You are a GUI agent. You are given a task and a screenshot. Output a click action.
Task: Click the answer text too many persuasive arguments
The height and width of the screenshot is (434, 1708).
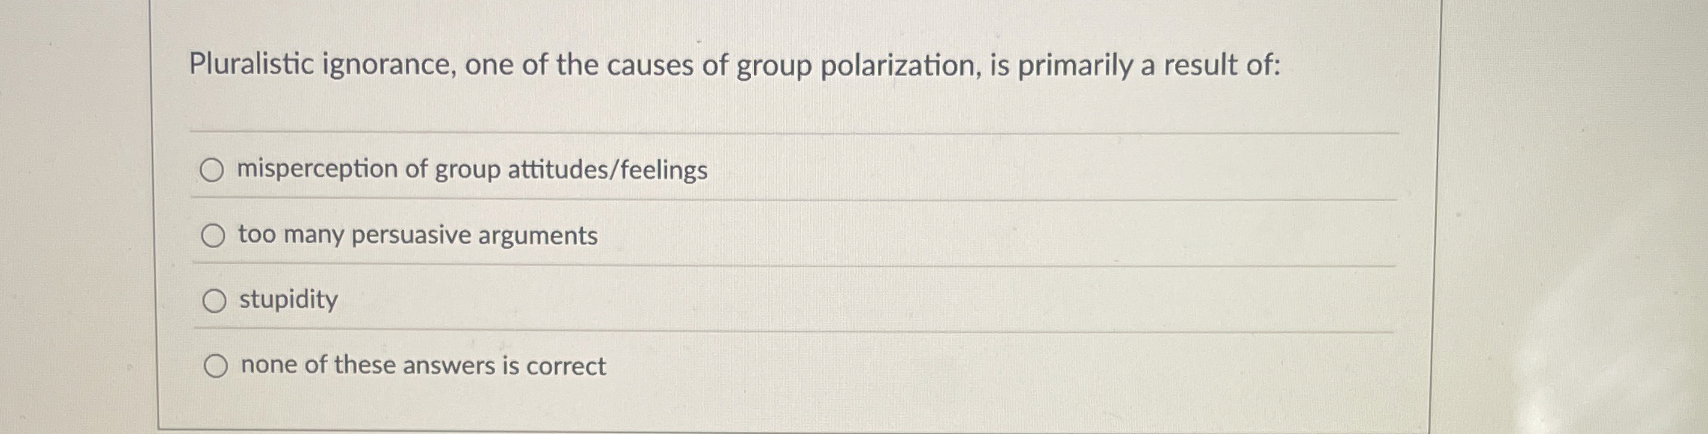point(417,235)
